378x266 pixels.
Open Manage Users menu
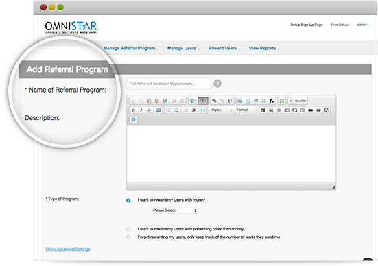coord(184,49)
